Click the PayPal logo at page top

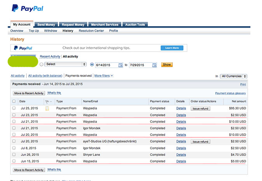click(x=28, y=8)
